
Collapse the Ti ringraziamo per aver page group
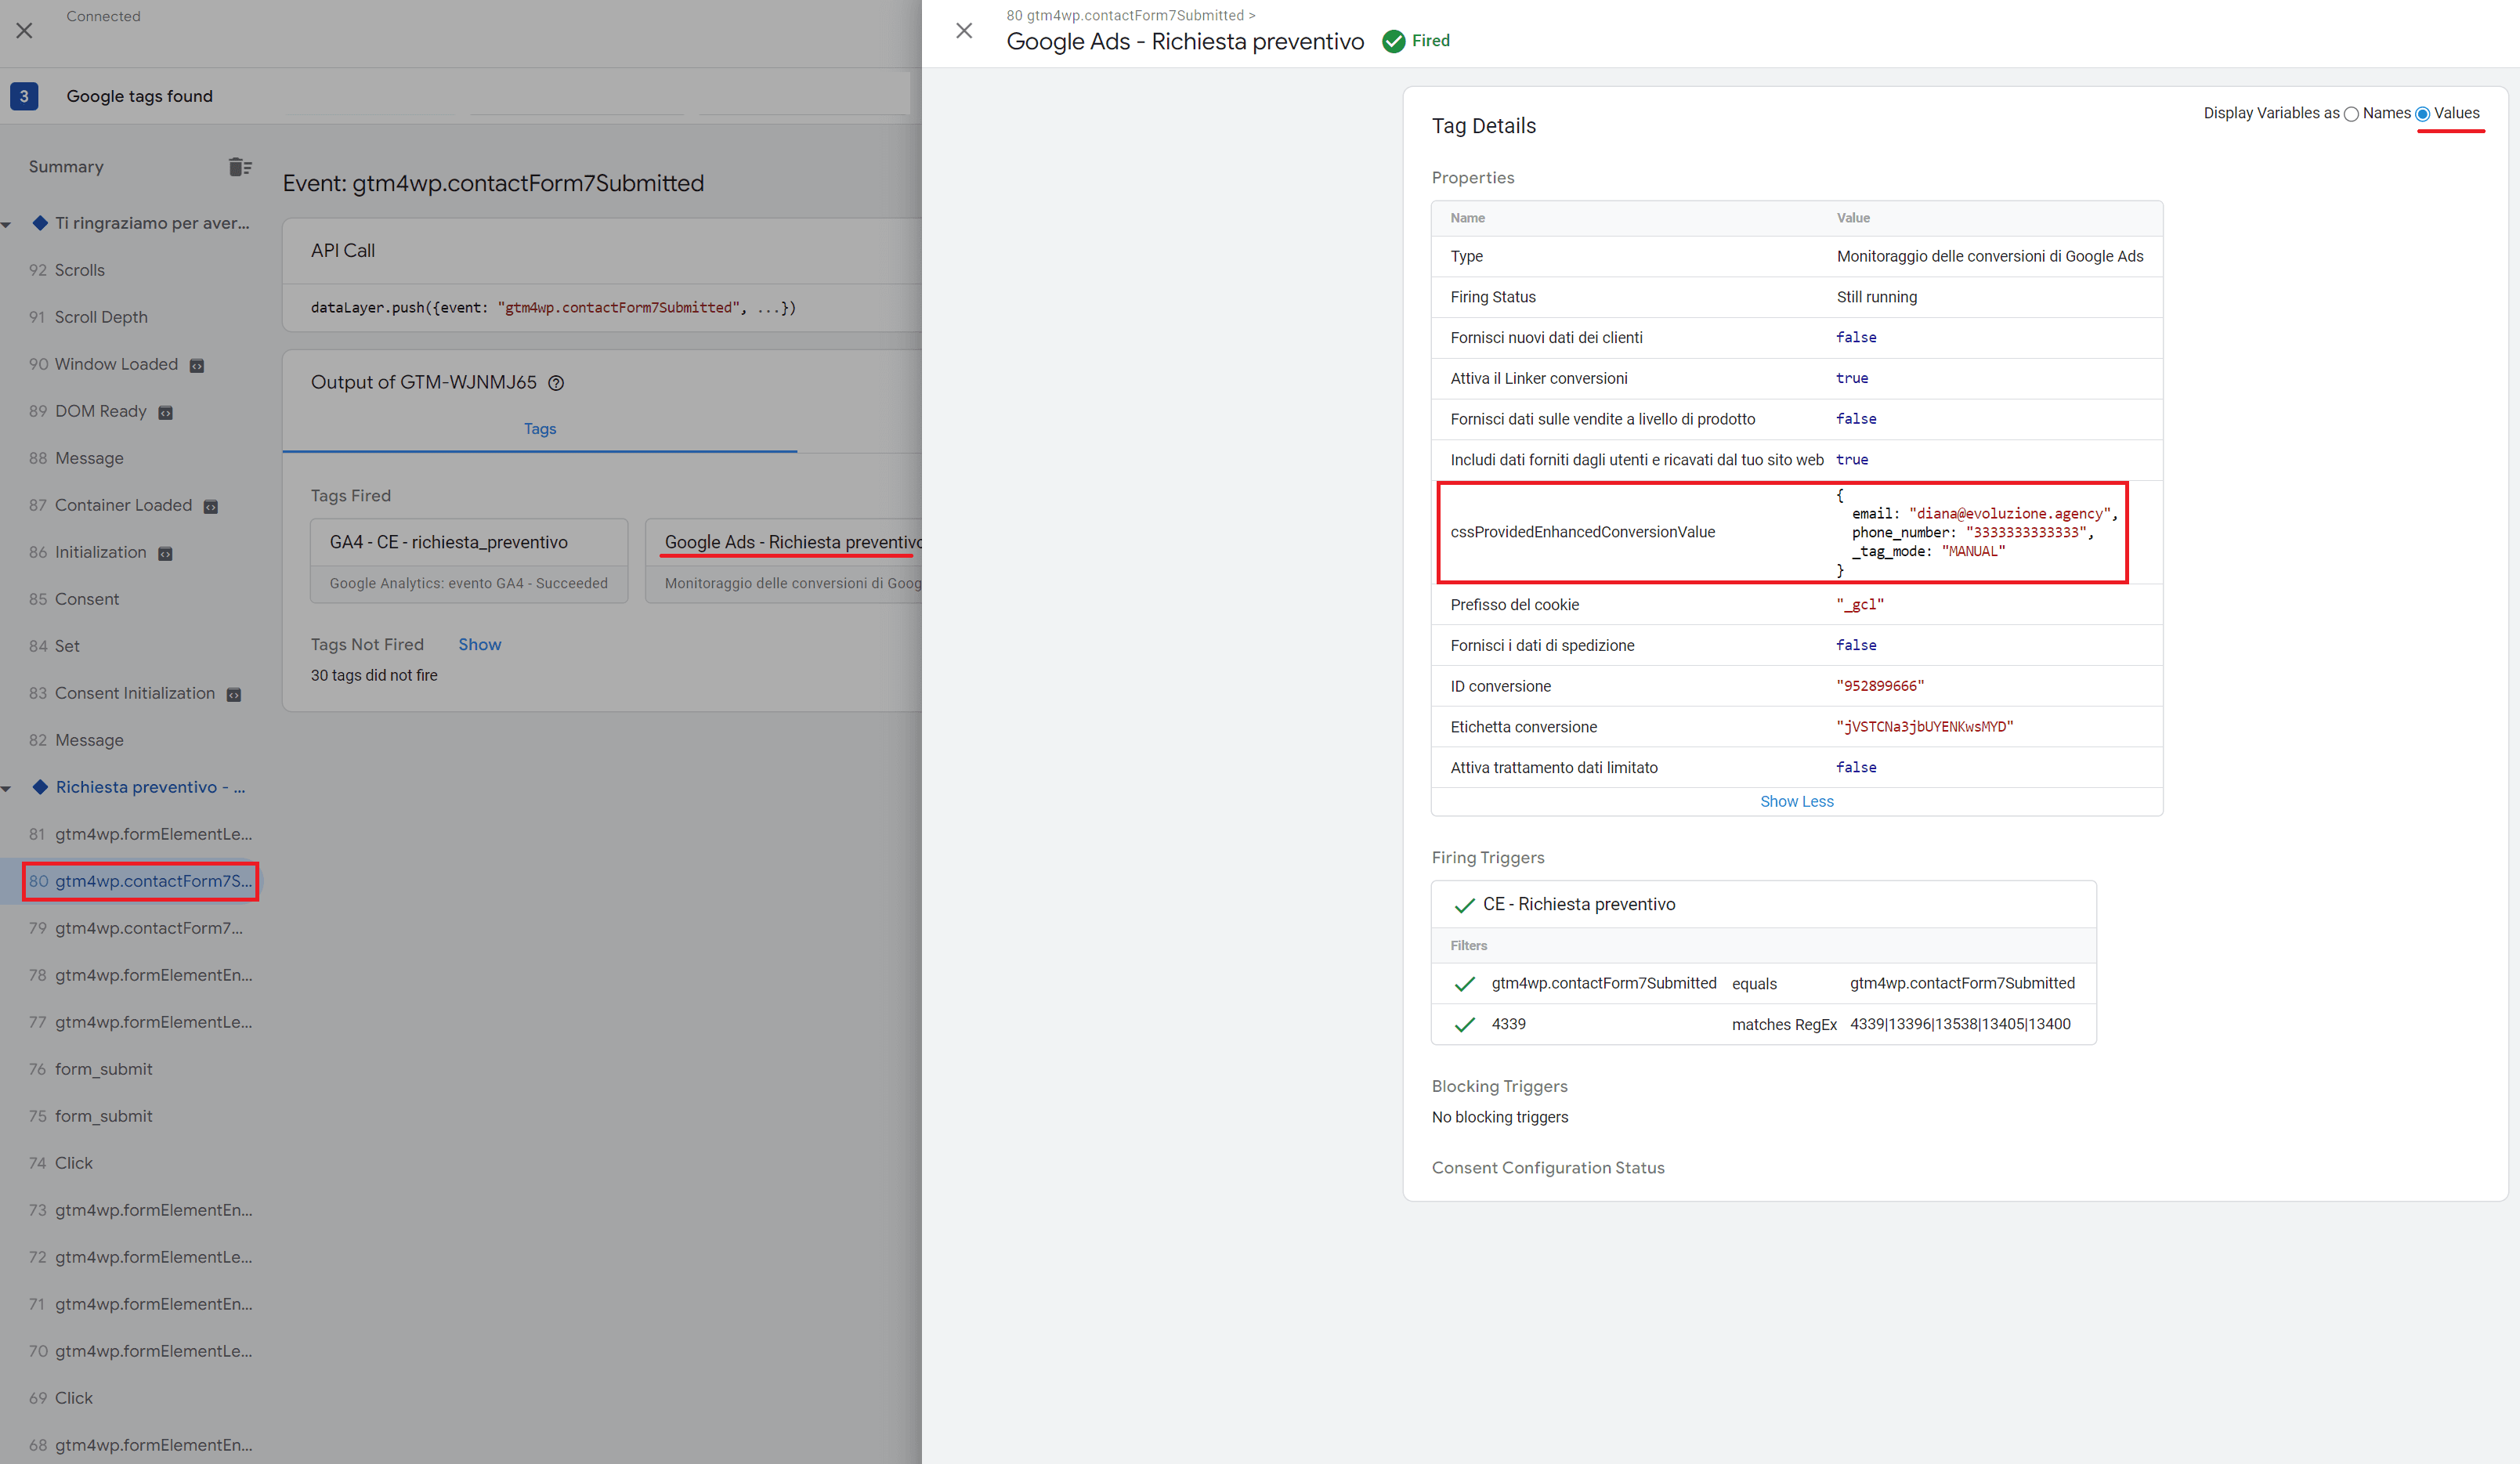tap(7, 224)
